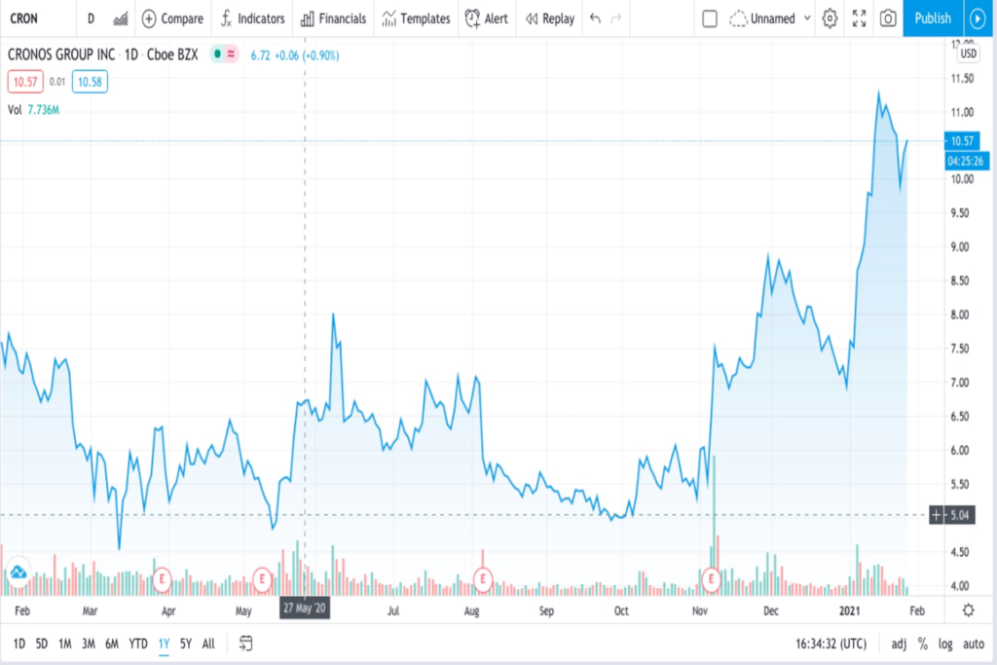
Task: Click the Publish button
Action: 933,18
